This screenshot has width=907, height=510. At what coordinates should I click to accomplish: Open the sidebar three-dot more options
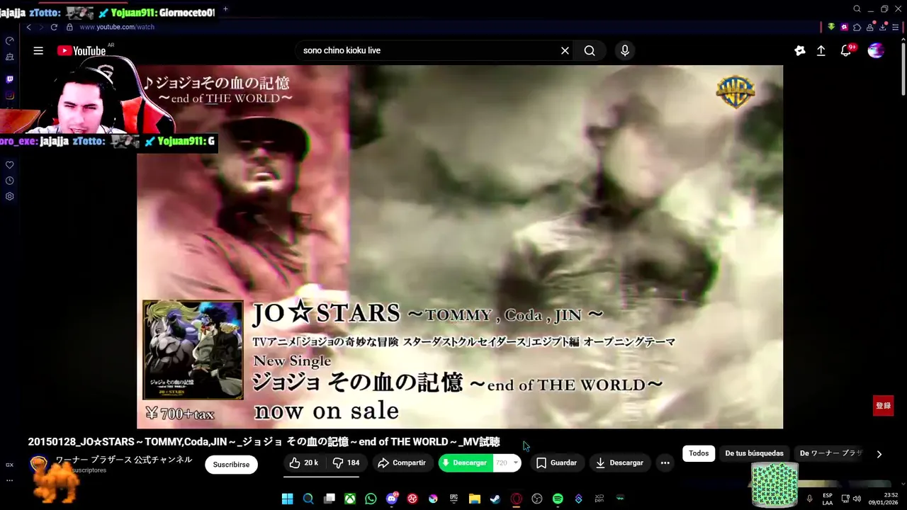pyautogui.click(x=9, y=480)
